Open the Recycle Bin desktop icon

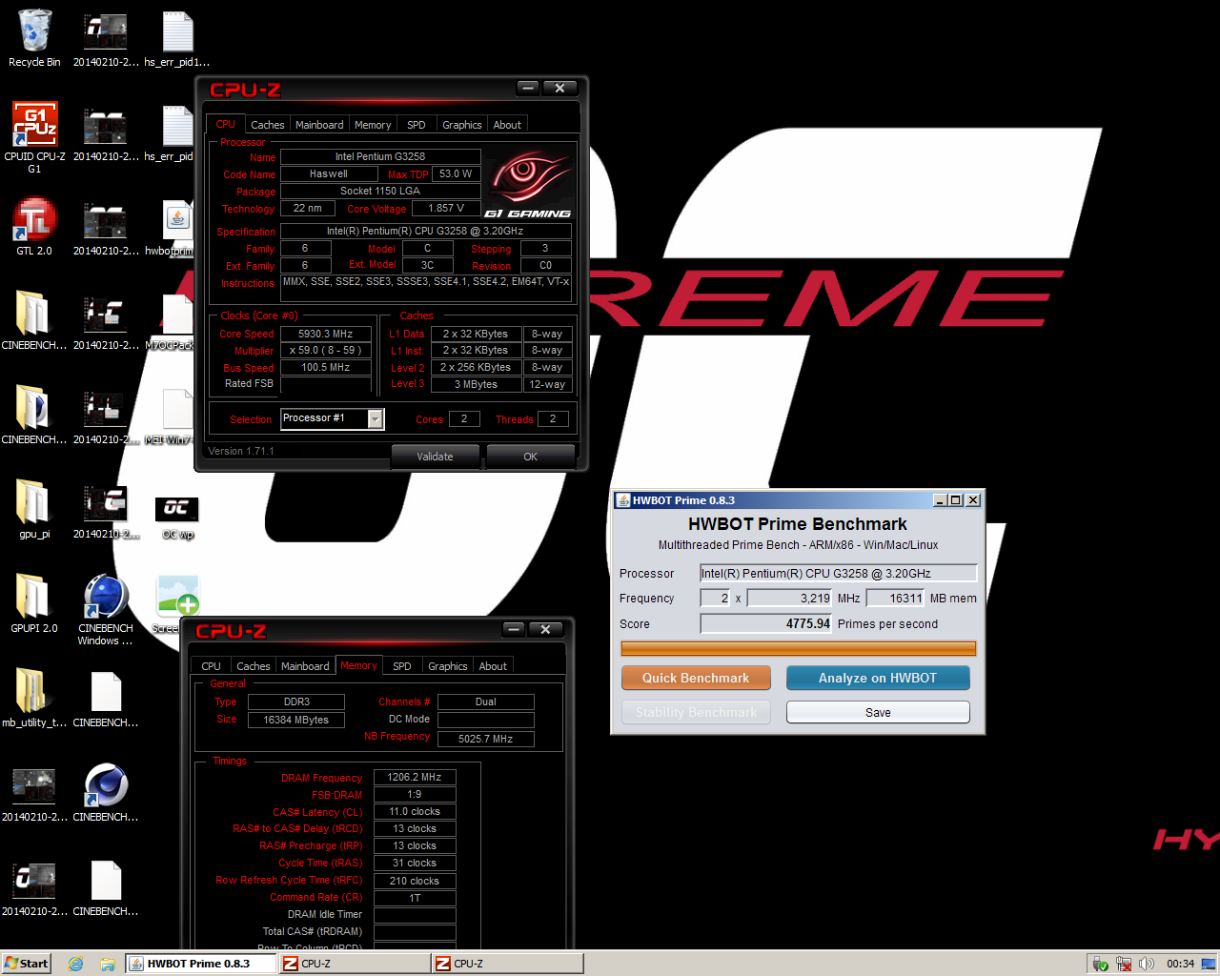coord(34,39)
